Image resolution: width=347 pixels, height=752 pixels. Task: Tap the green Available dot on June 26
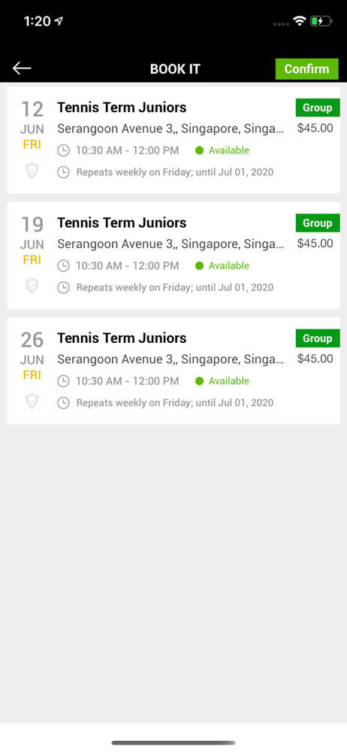tap(199, 381)
